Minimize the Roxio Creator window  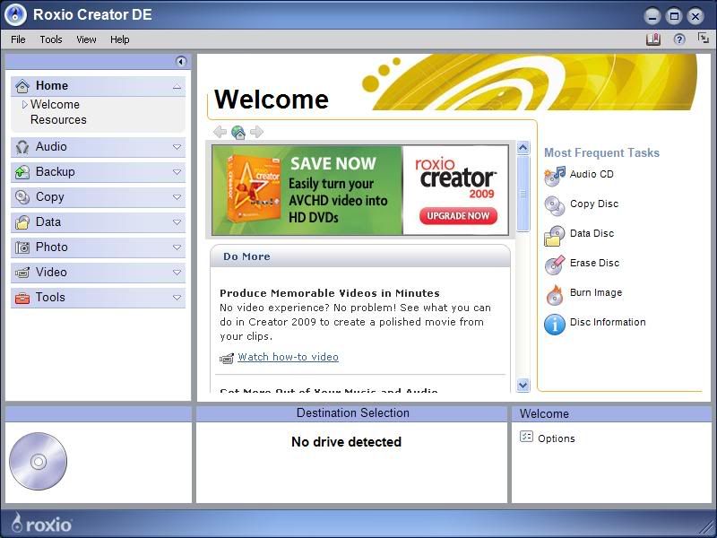click(652, 17)
